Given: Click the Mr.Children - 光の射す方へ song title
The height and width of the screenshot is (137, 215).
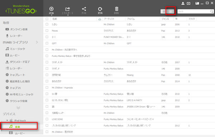Looking at the screenshot, I should point(64,50).
